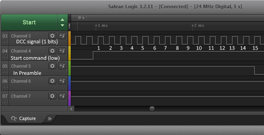Set trigger edge on Channel 4
Screen dimensions: 264x135
tap(62, 51)
